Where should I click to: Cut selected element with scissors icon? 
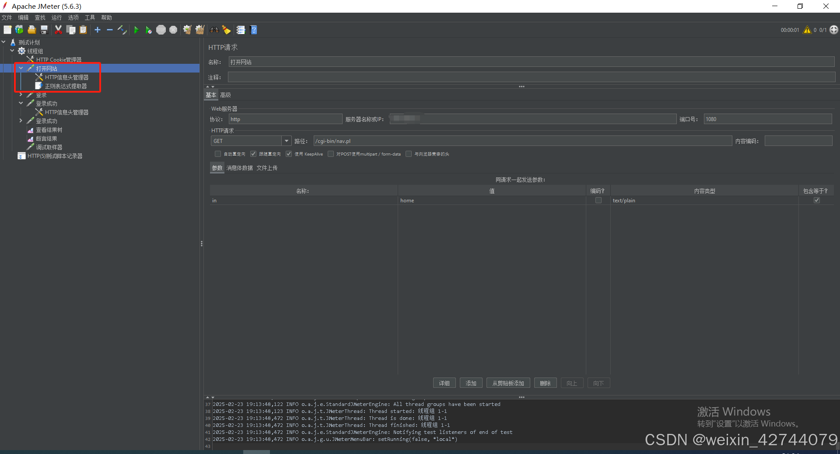point(58,30)
